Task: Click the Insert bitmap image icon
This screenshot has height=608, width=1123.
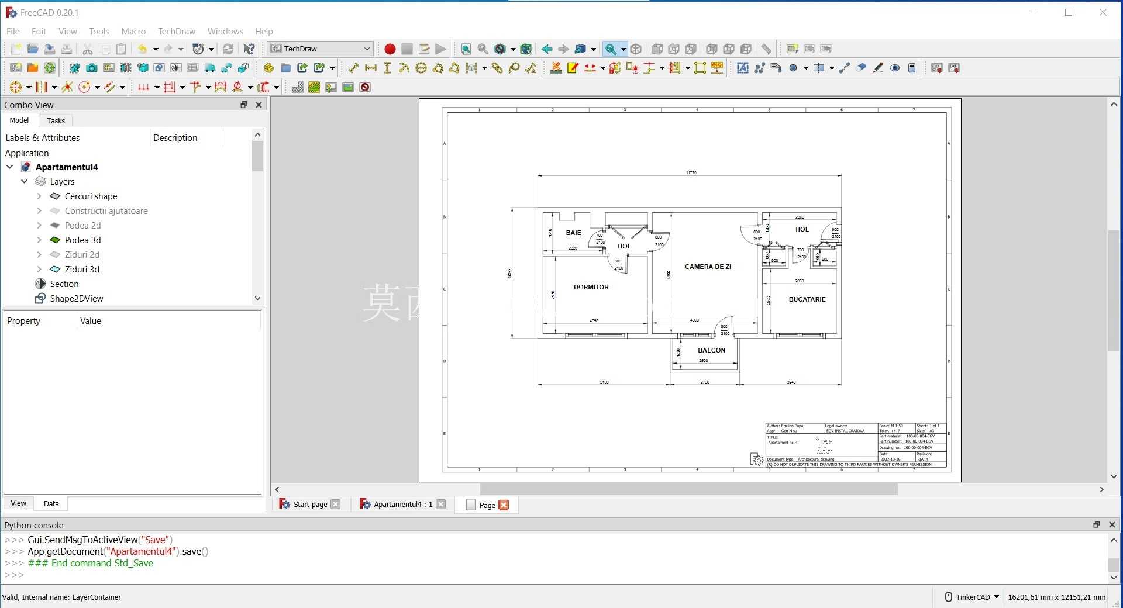Action: (x=348, y=87)
